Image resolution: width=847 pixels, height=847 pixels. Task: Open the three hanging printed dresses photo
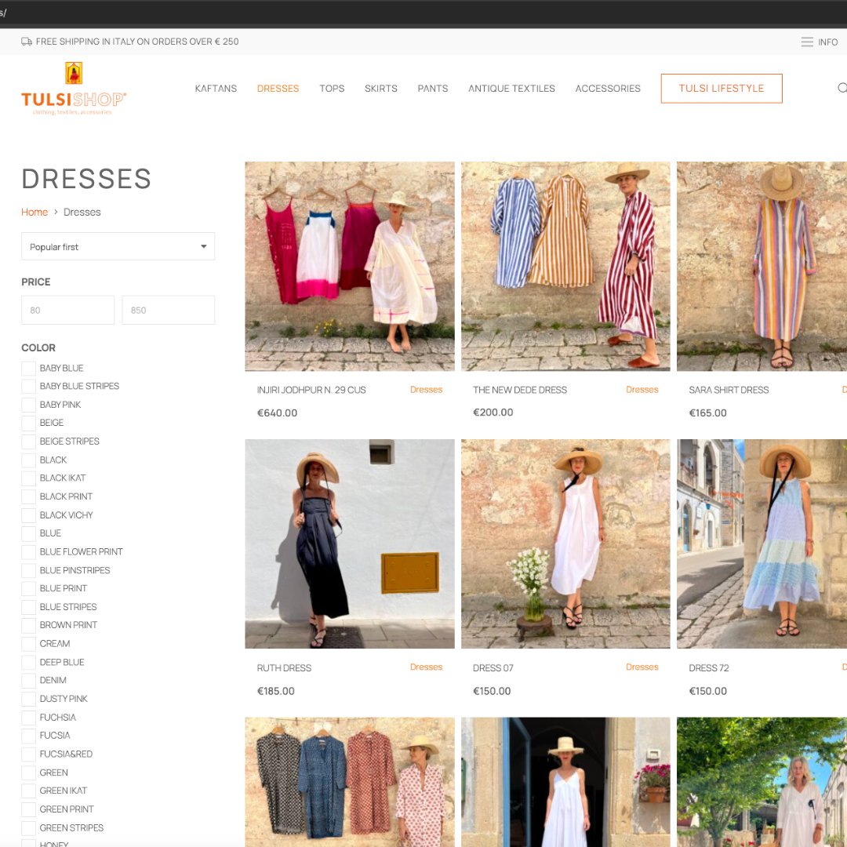pos(350,782)
